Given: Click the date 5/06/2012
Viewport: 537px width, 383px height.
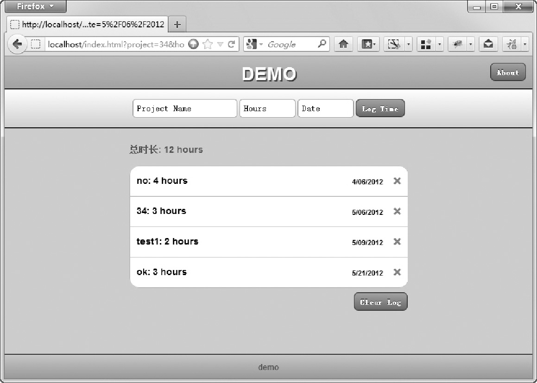Looking at the screenshot, I should (367, 212).
